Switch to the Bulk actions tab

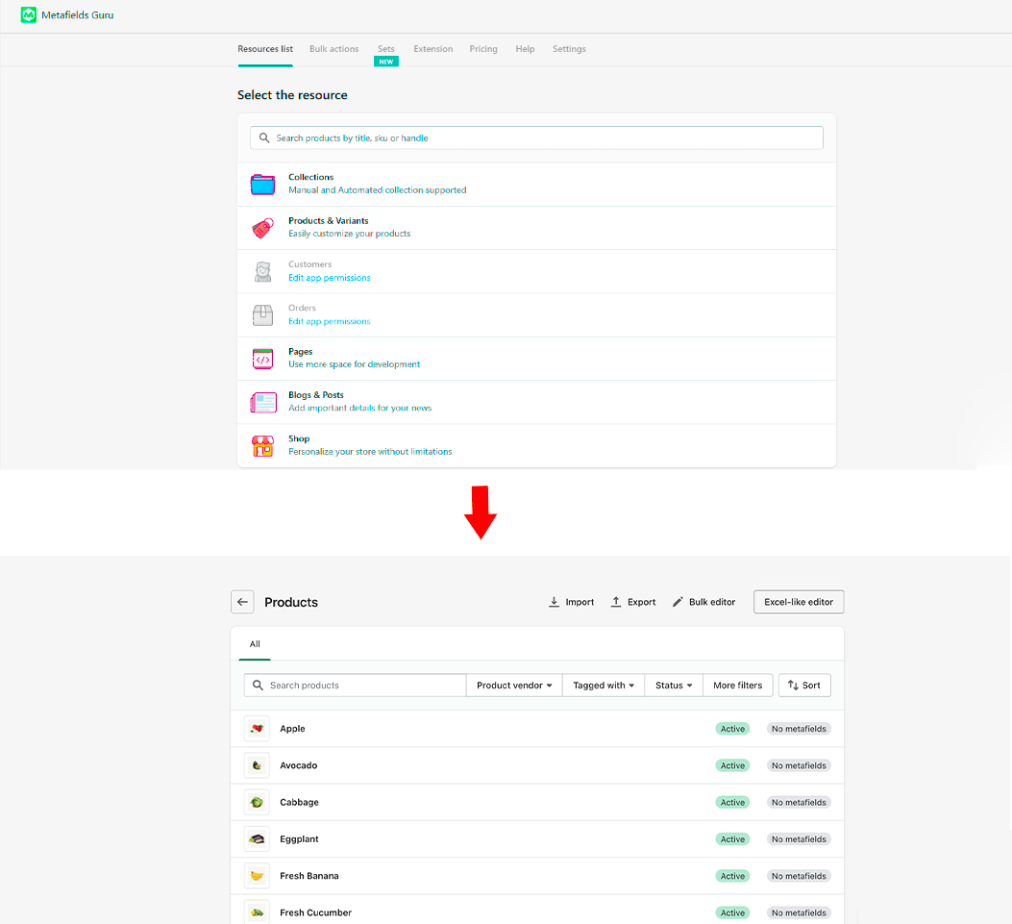[333, 49]
